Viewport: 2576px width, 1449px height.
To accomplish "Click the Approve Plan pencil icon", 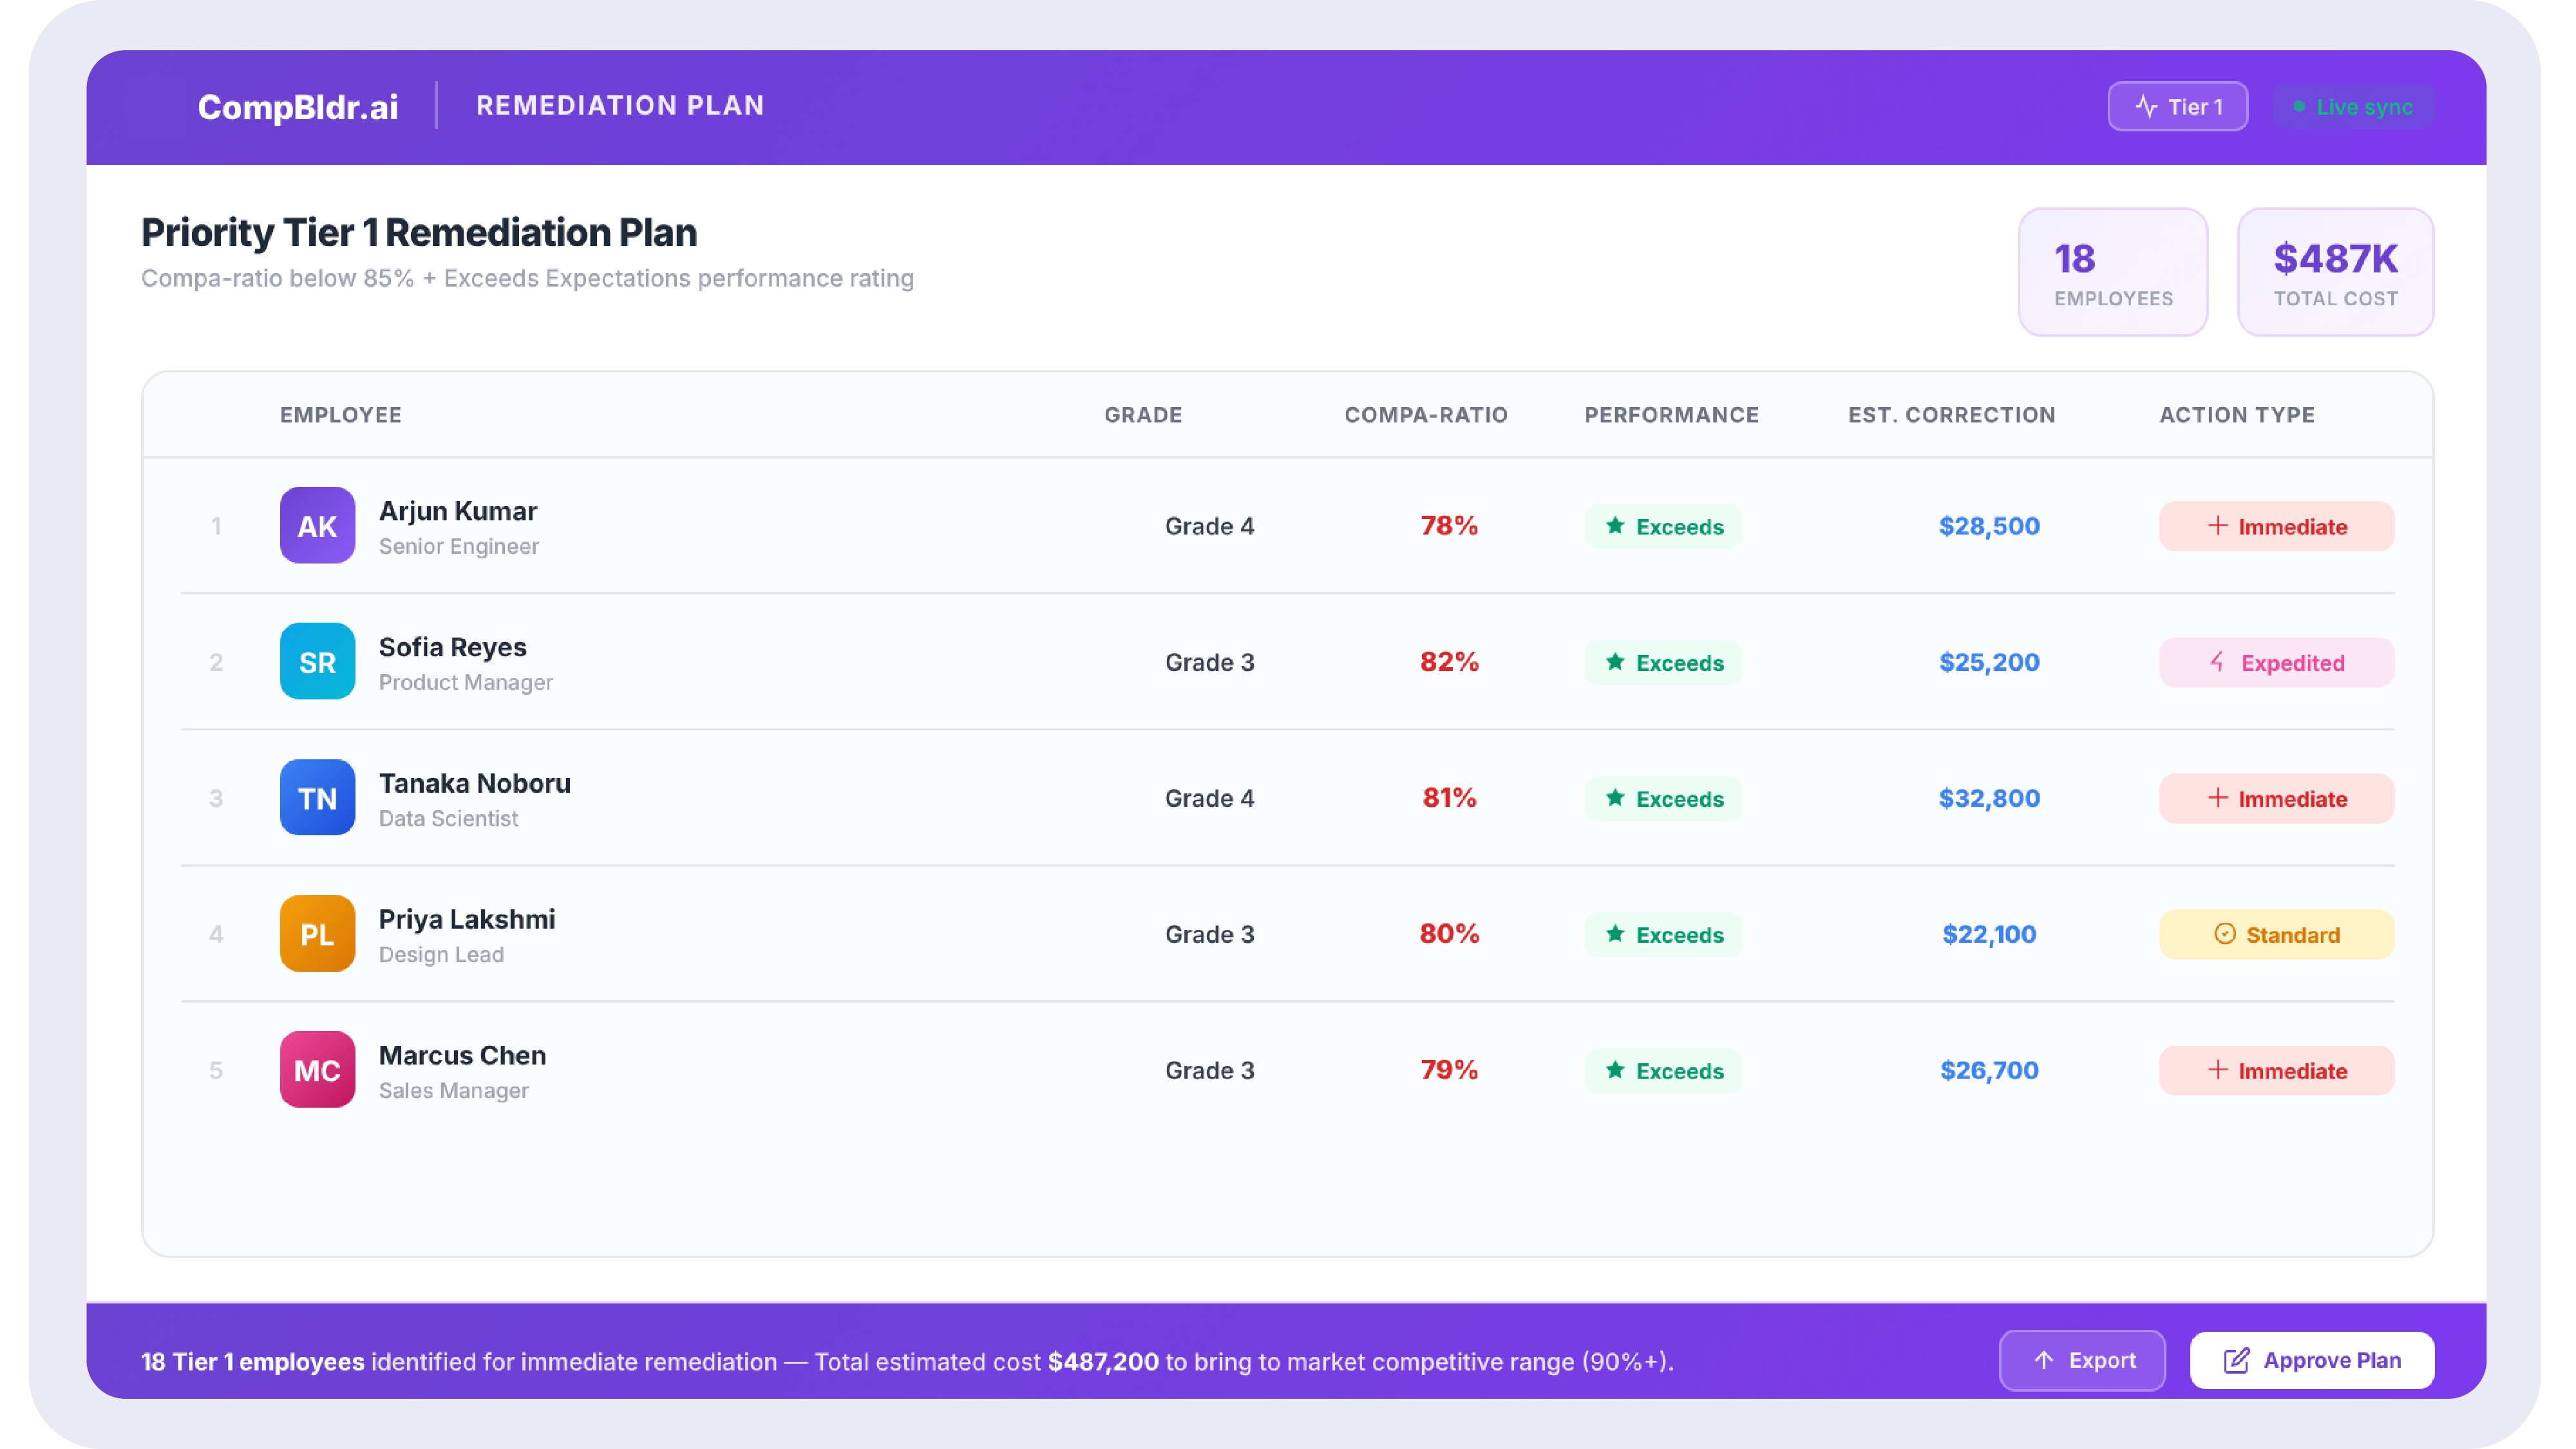I will (2236, 1360).
